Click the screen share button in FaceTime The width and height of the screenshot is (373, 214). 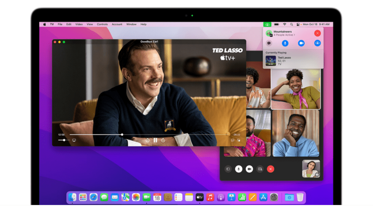(260, 169)
